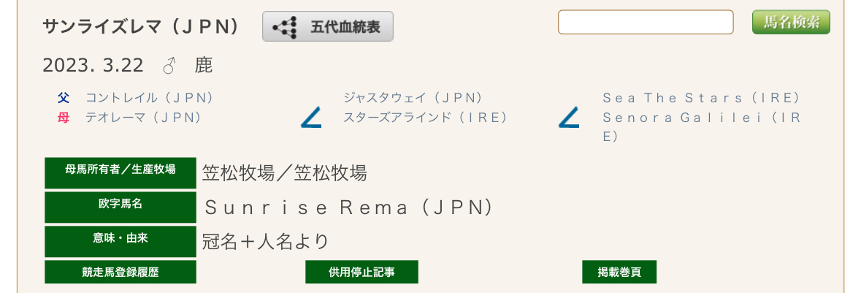Open the 五代血統表 pedigree chart button
The width and height of the screenshot is (861, 293).
328,27
